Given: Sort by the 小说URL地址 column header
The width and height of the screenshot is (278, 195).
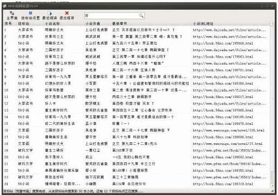Looking at the screenshot, I should [x=203, y=24].
